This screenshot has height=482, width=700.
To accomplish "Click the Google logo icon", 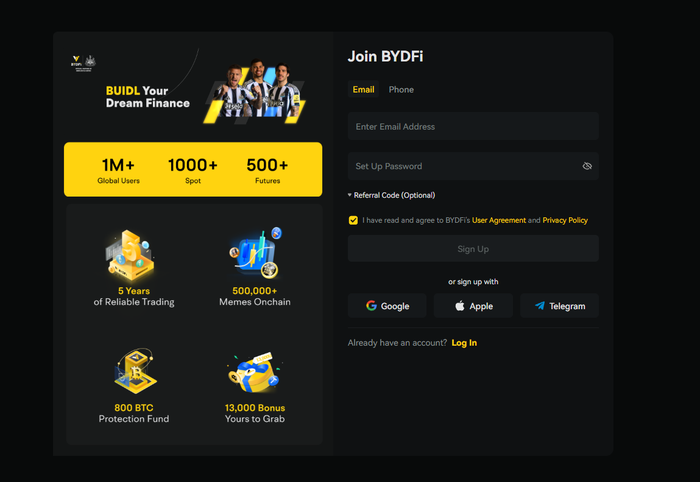I will pyautogui.click(x=372, y=306).
